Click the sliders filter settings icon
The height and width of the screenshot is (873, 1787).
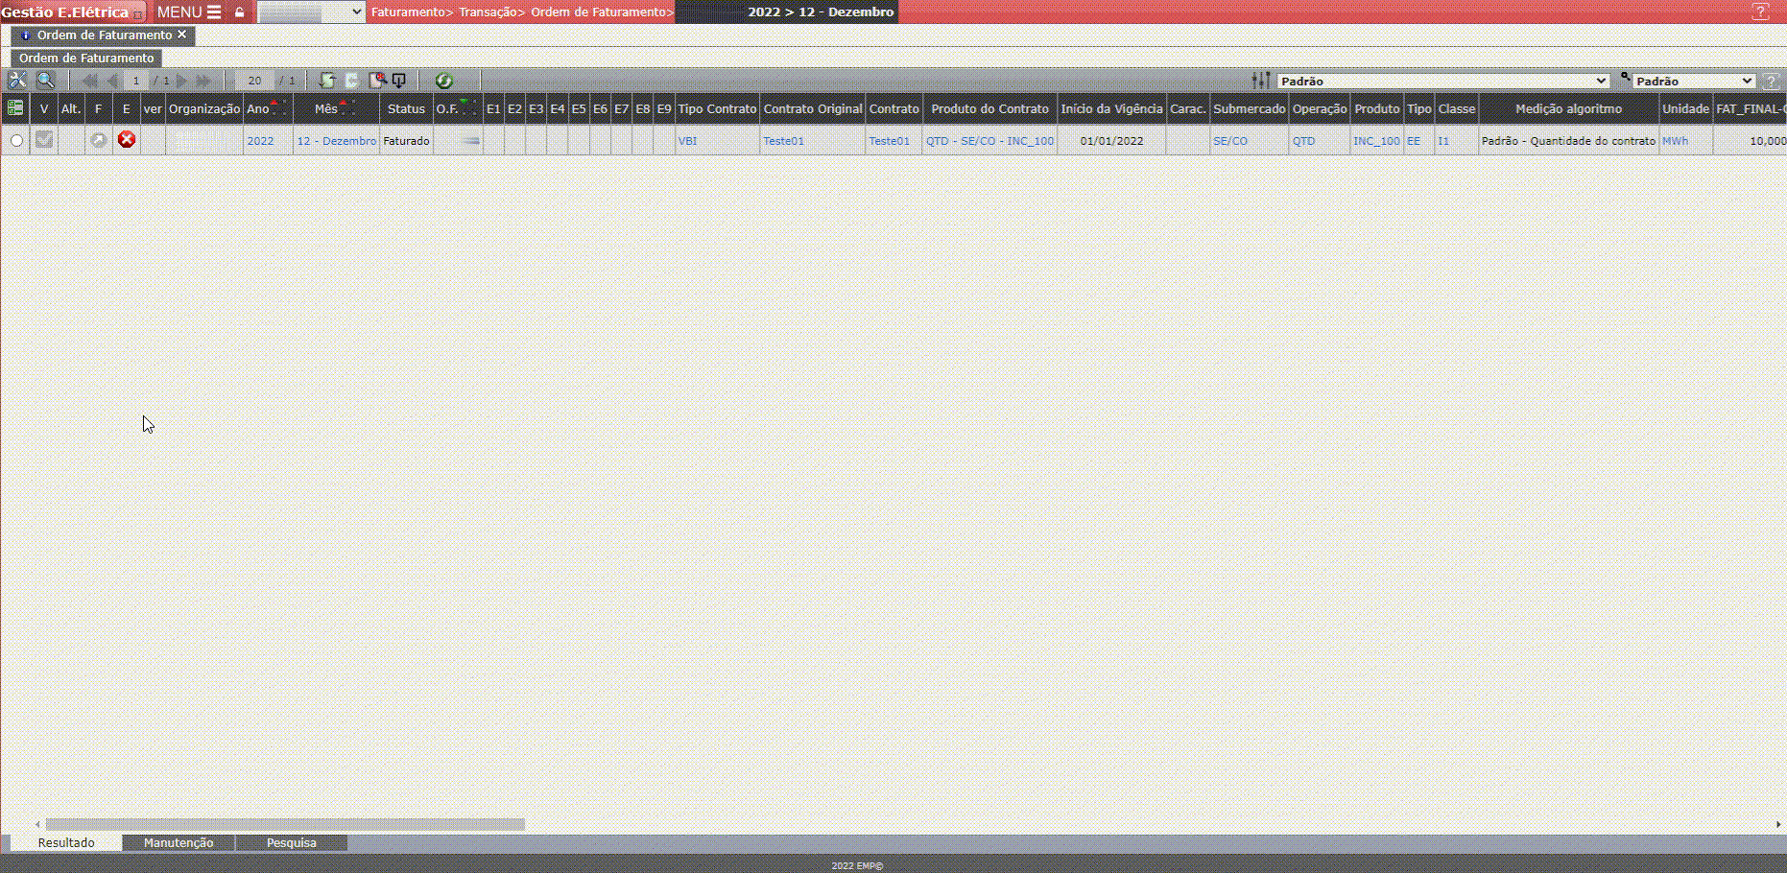pos(1261,81)
